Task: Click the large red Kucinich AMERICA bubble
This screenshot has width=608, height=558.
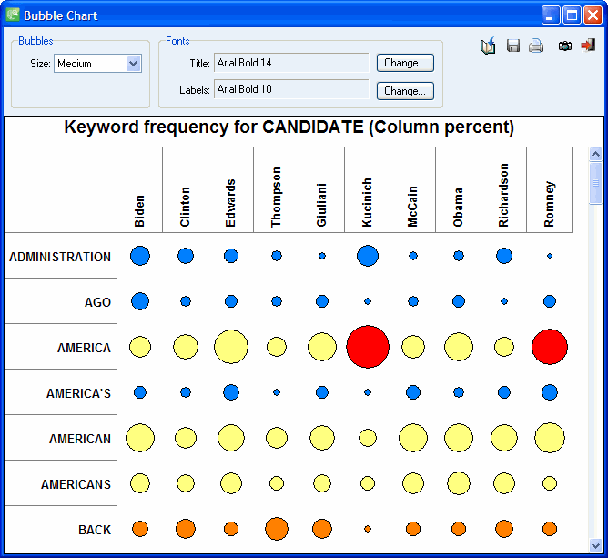Action: 368,347
